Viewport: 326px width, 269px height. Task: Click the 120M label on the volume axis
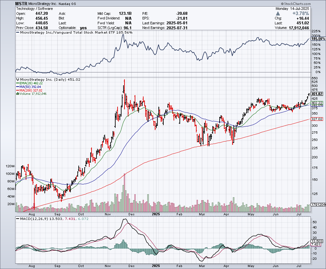[x=11, y=166]
